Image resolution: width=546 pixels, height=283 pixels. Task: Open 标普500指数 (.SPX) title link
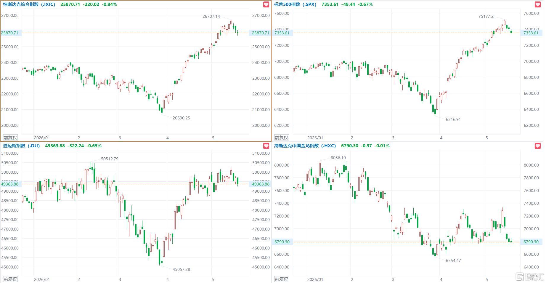point(295,4)
